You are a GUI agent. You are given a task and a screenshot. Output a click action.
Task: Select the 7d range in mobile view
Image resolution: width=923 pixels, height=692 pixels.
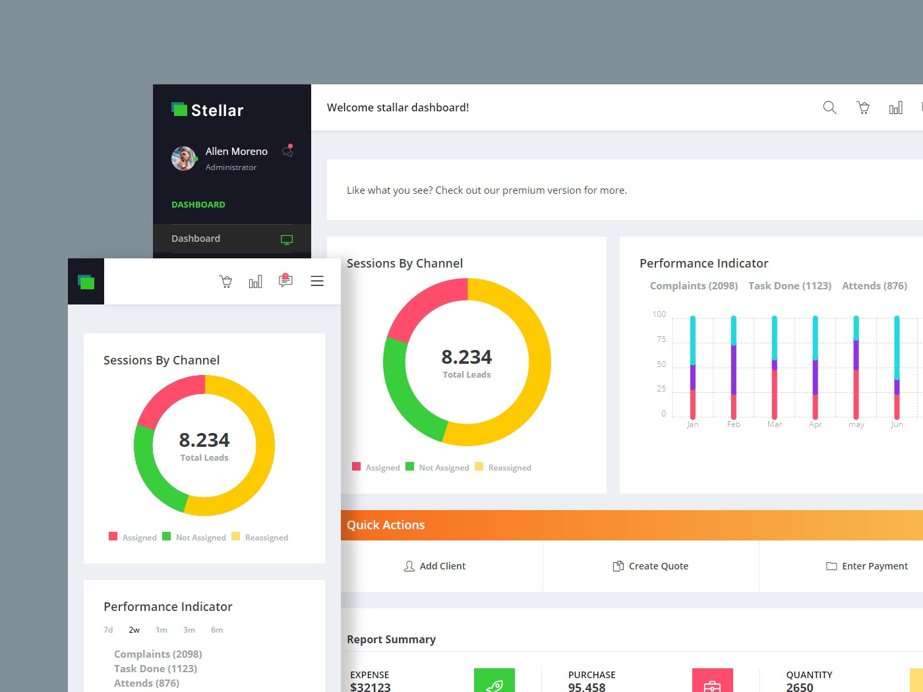[108, 630]
